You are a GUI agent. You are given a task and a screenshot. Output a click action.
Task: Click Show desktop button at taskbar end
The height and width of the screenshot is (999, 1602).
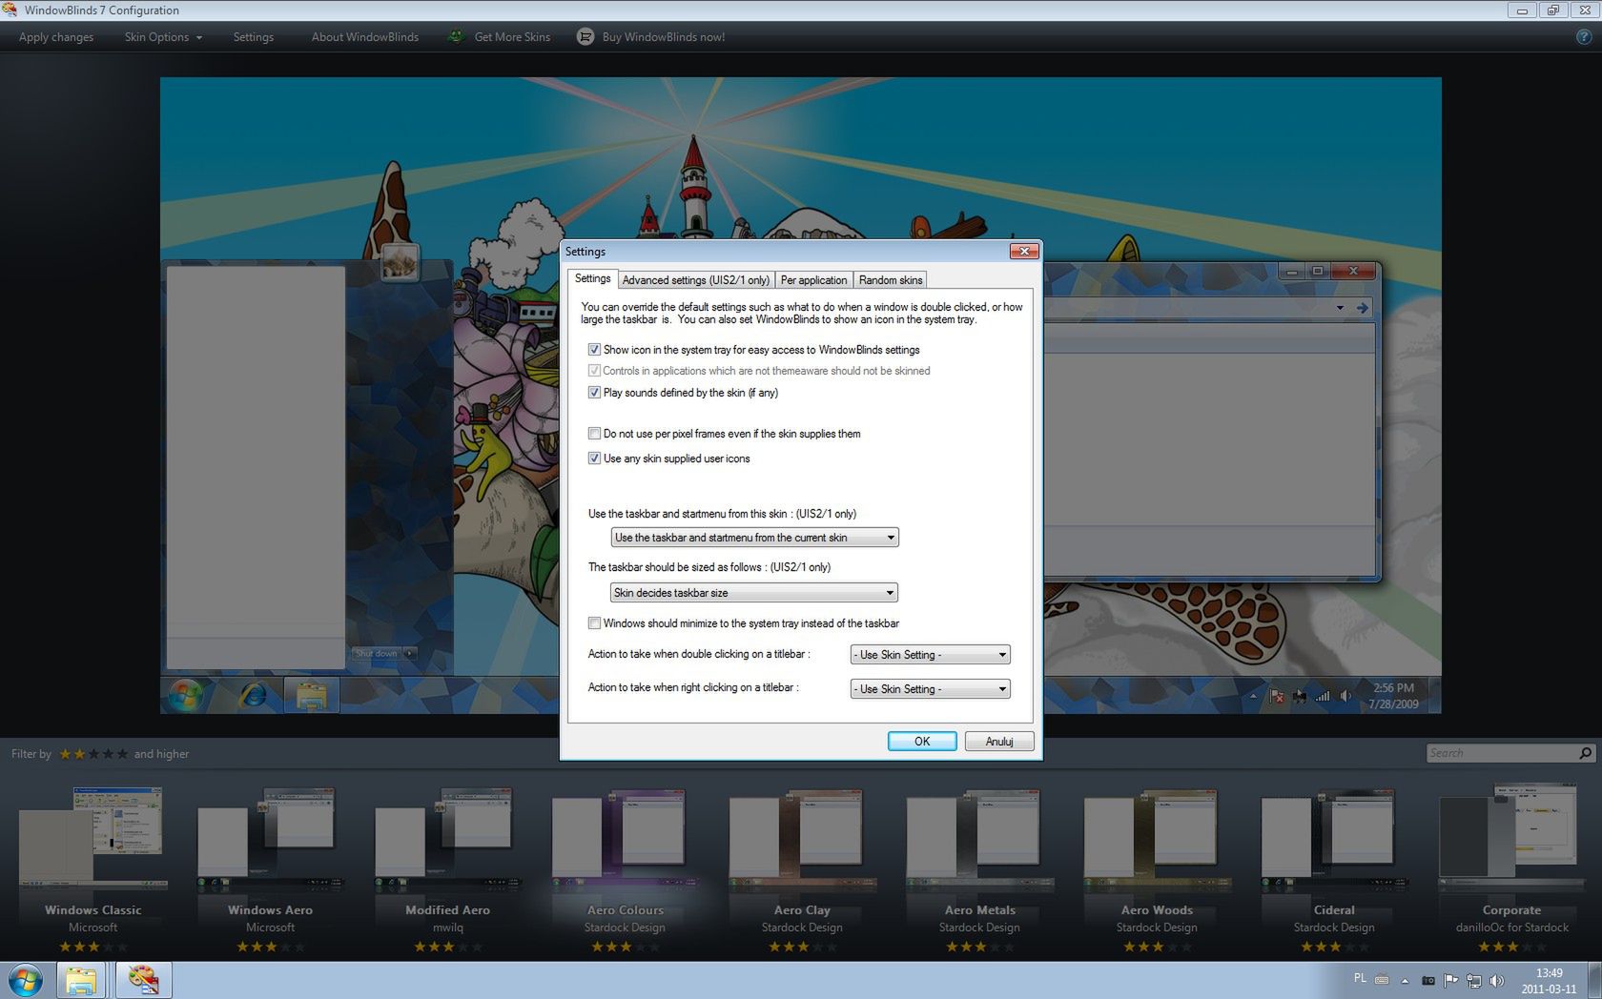[x=1594, y=981]
